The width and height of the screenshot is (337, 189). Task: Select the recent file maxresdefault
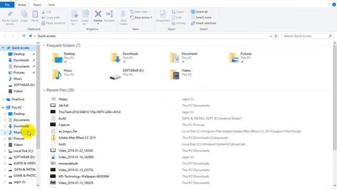coord(68,163)
